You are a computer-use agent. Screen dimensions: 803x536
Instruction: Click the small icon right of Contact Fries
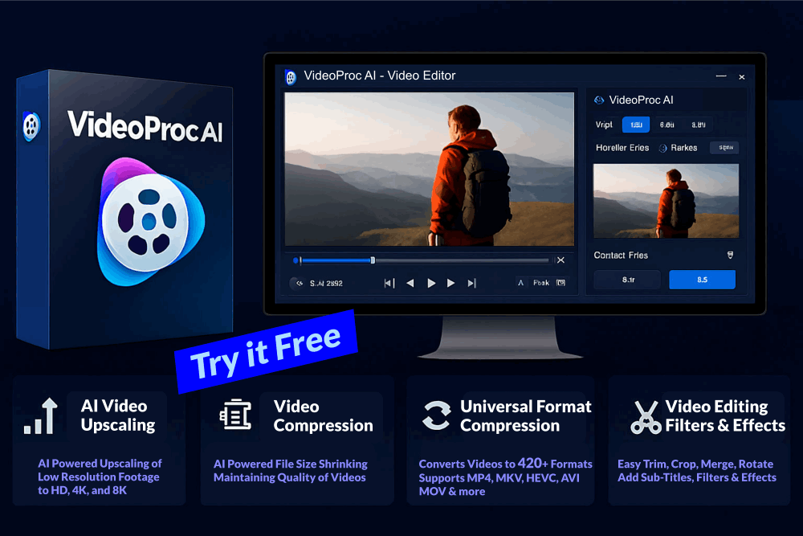(x=730, y=256)
